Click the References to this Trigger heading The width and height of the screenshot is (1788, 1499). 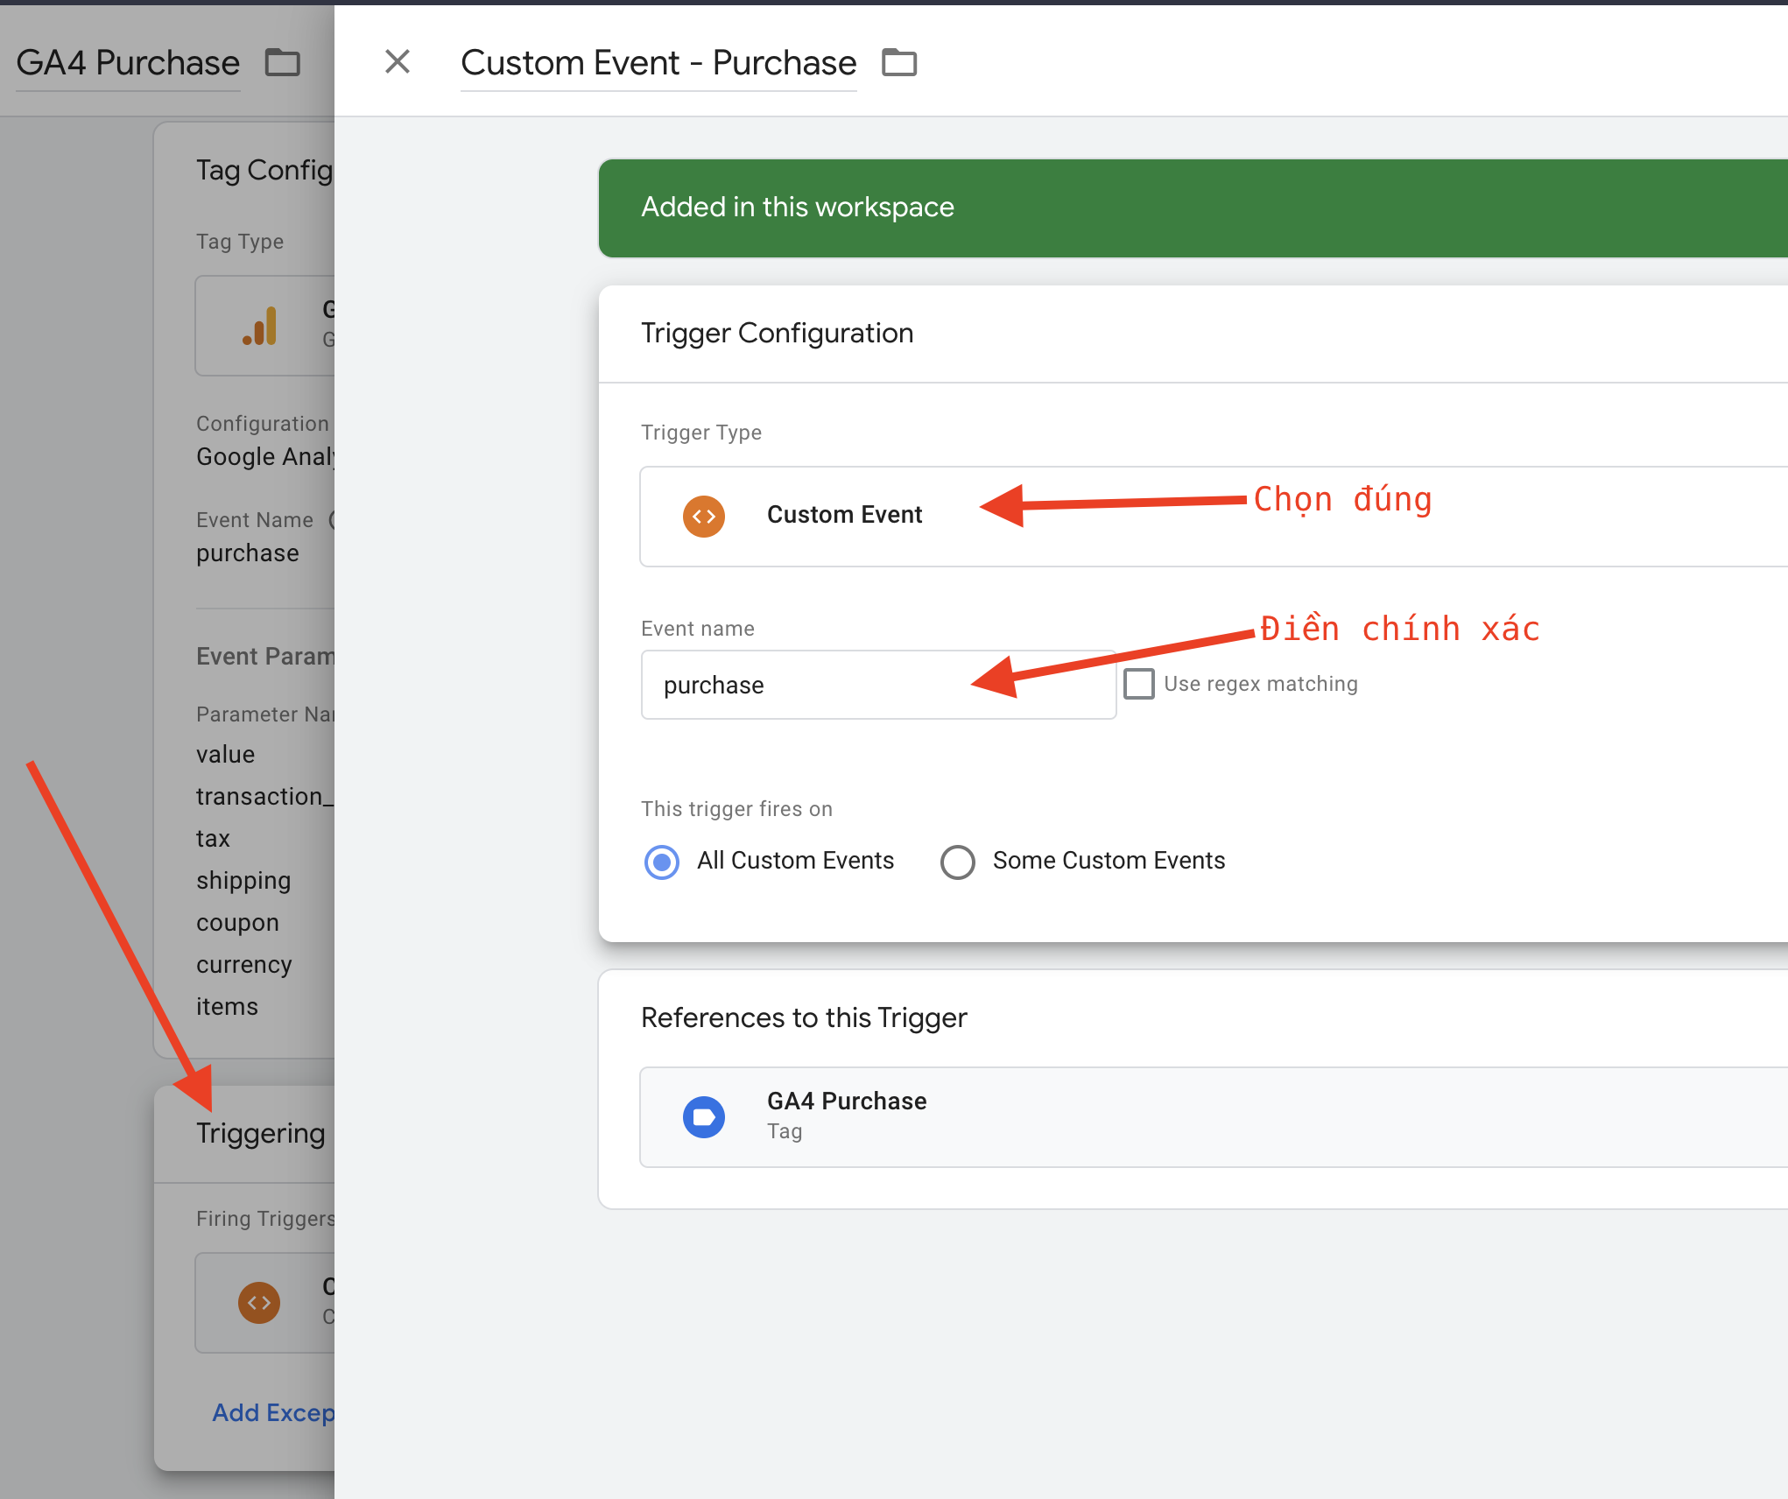point(803,1018)
